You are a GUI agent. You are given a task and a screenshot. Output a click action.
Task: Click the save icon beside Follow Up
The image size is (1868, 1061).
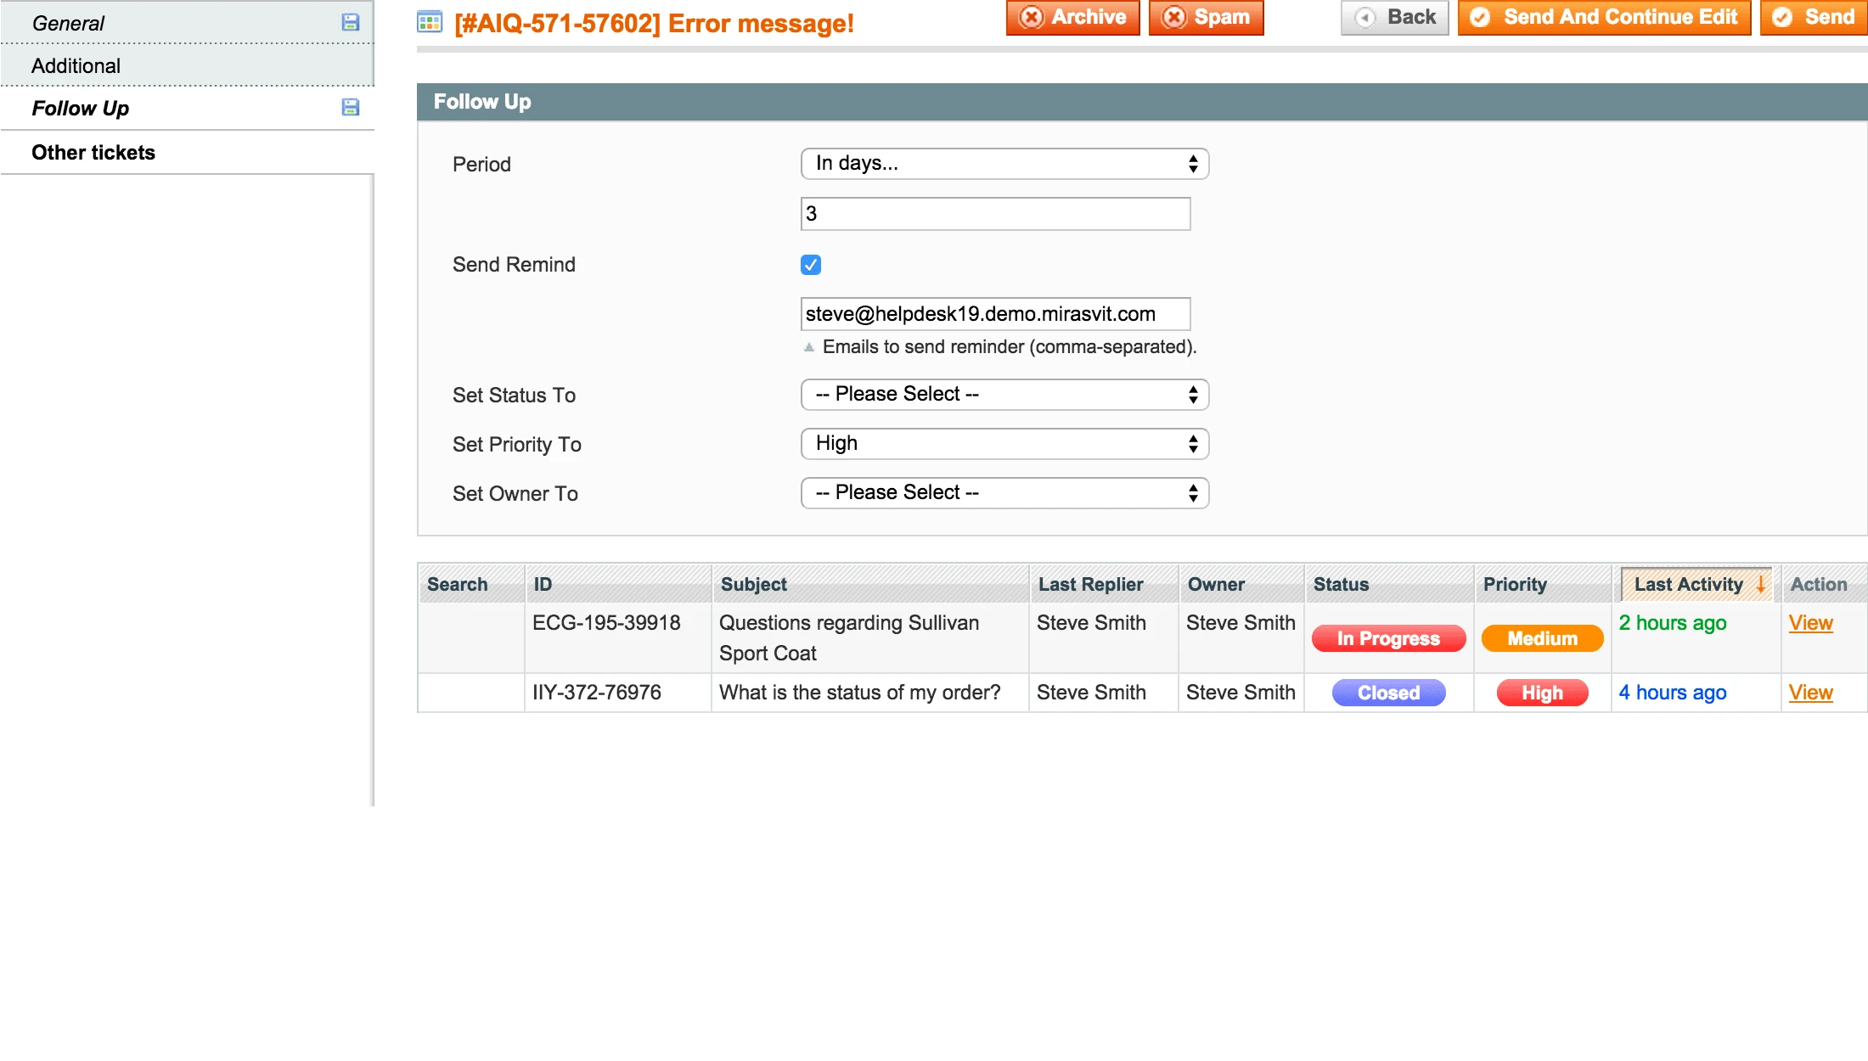pyautogui.click(x=350, y=107)
